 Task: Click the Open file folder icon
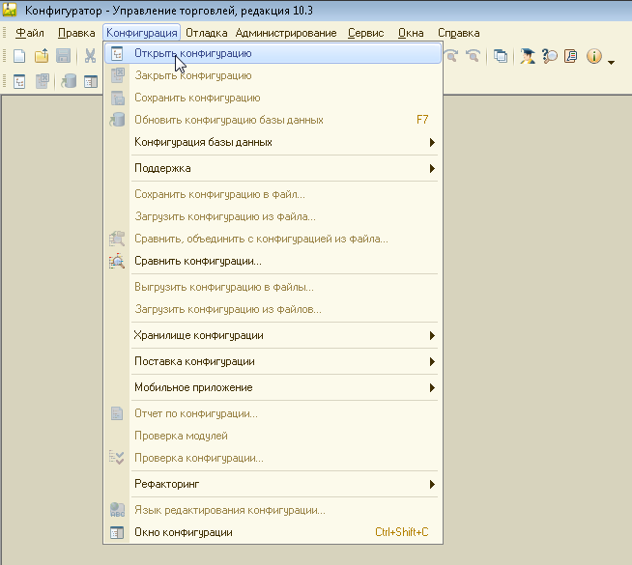(42, 56)
